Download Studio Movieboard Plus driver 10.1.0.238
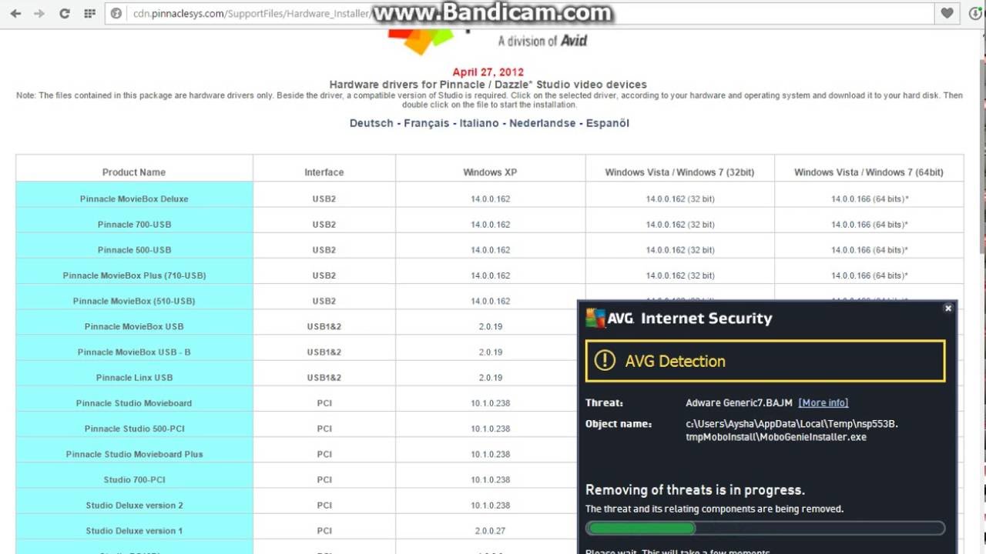This screenshot has width=986, height=554. (x=490, y=454)
